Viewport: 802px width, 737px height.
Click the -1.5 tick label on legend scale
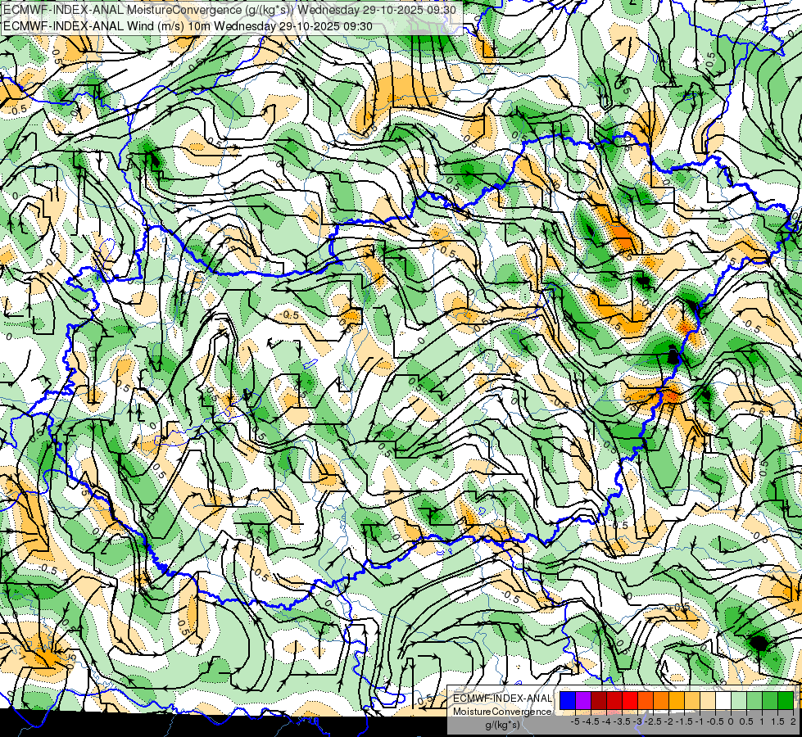click(x=684, y=721)
